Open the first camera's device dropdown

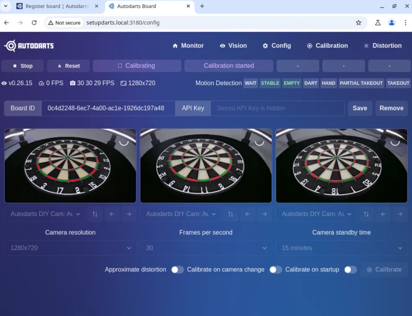45,214
